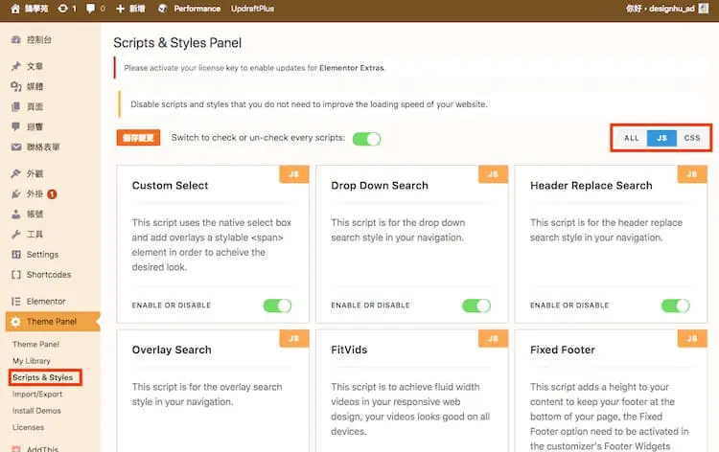
Task: Click the Shortcodes brackets icon in sidebar
Action: [x=16, y=274]
